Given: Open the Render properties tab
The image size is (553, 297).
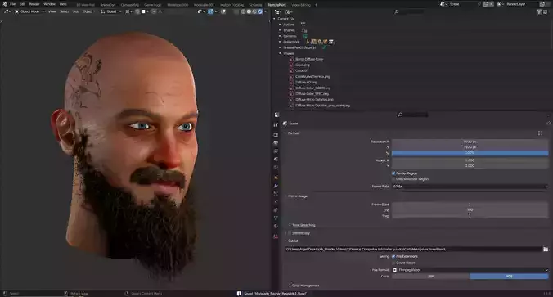Looking at the screenshot, I should coord(276,135).
